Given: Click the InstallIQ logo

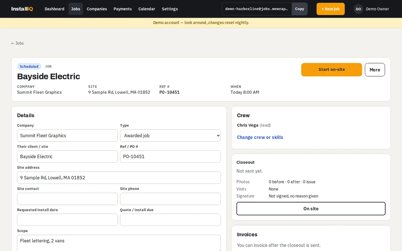Looking at the screenshot, I should click(22, 9).
